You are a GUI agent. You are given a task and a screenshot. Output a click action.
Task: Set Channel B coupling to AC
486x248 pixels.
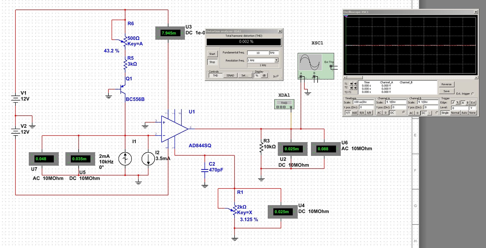click(x=411, y=113)
